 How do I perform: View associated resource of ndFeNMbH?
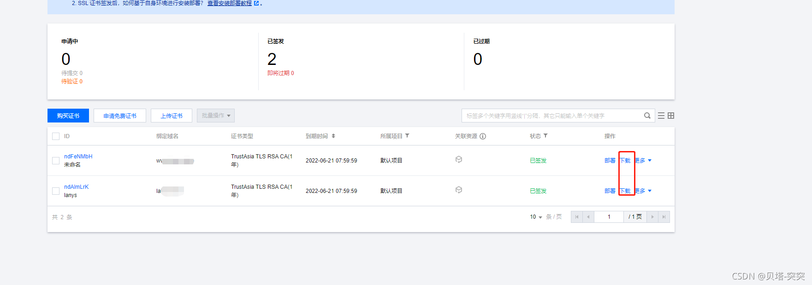click(459, 159)
